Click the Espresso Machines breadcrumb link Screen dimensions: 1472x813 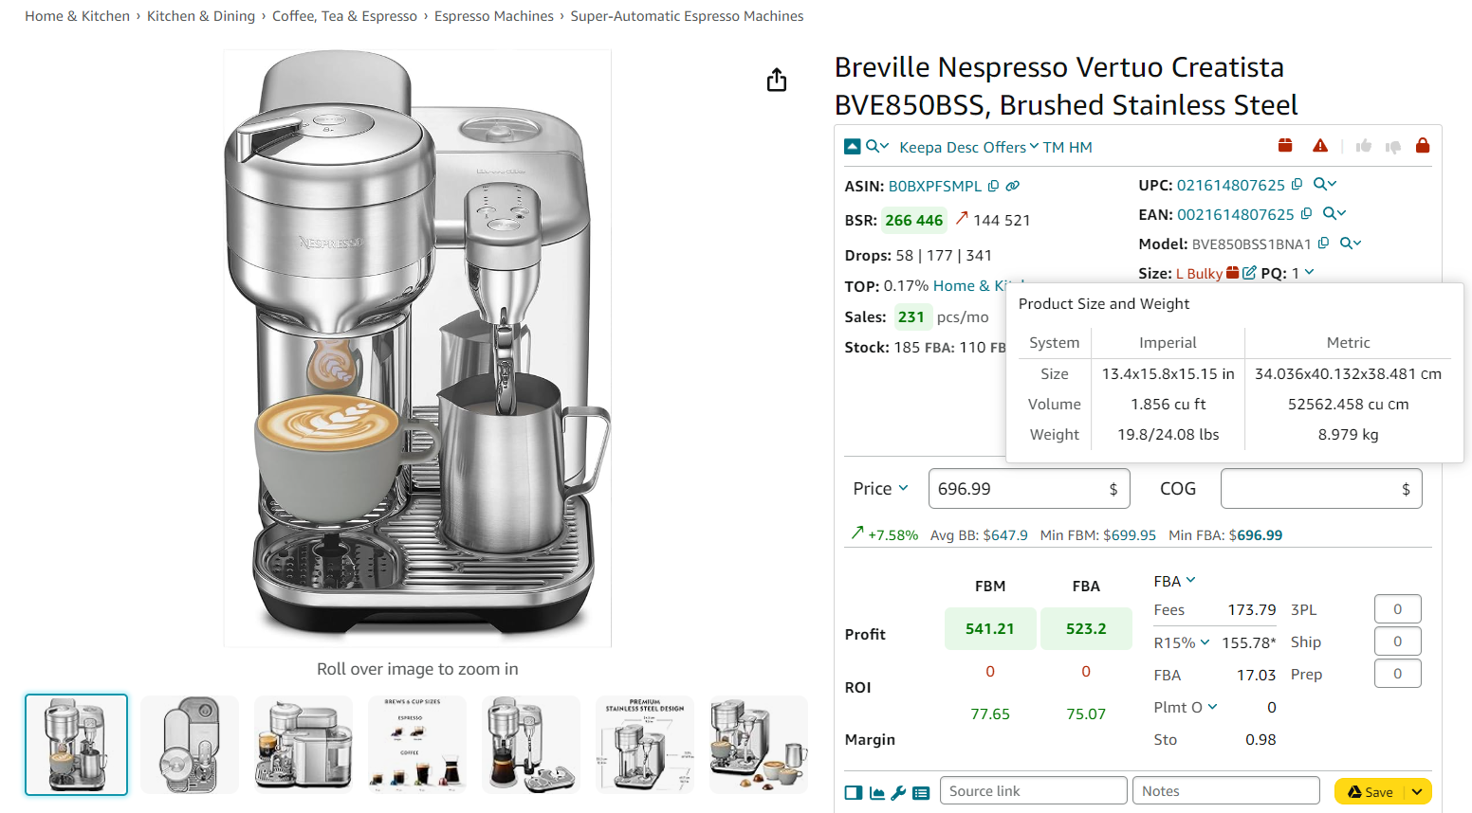point(493,16)
